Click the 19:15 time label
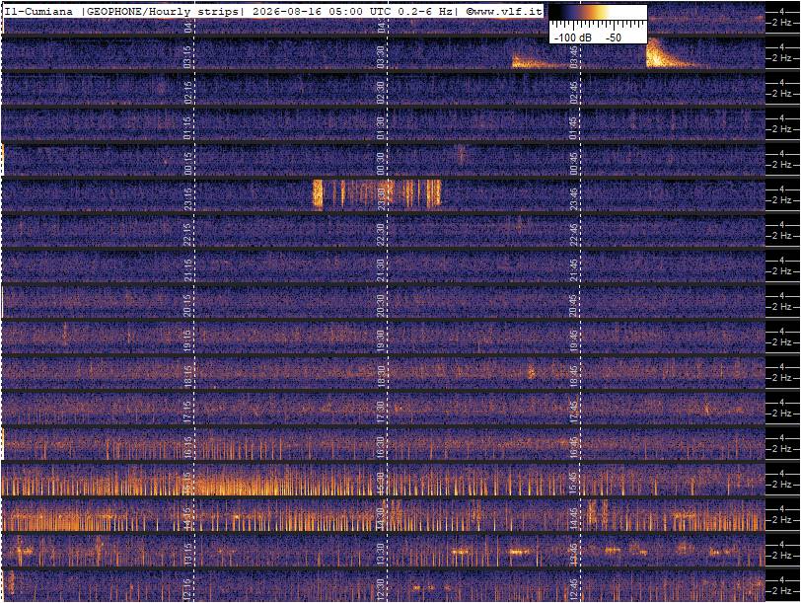801x603 pixels. pos(187,340)
